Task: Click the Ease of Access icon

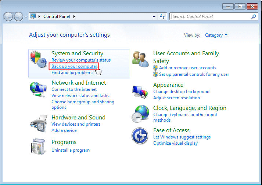Action: pos(140,136)
